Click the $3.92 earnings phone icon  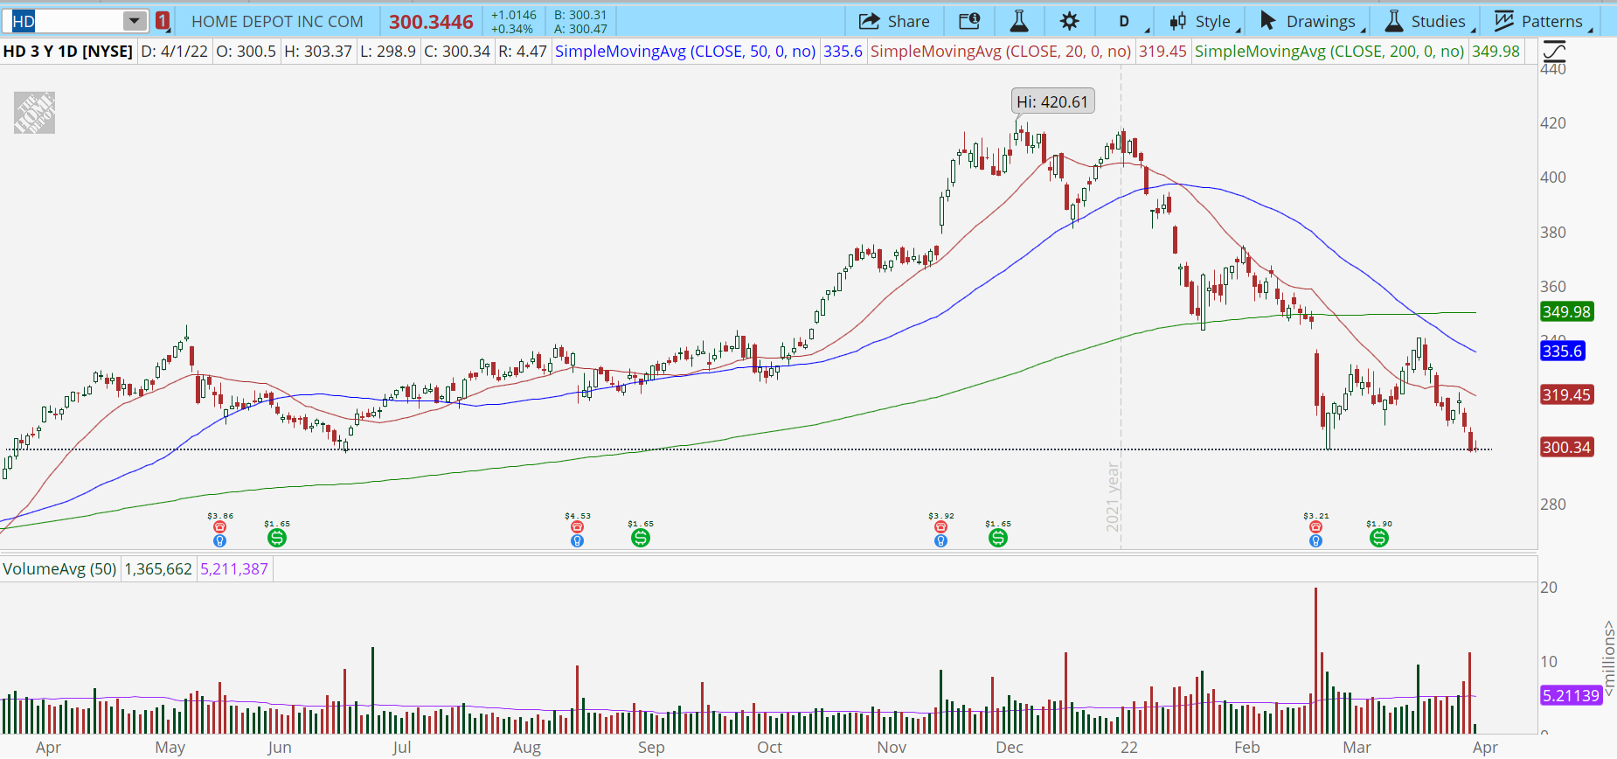940,527
